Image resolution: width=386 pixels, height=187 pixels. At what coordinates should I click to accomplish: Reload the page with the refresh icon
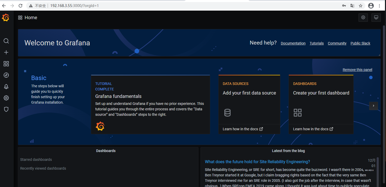(21, 6)
